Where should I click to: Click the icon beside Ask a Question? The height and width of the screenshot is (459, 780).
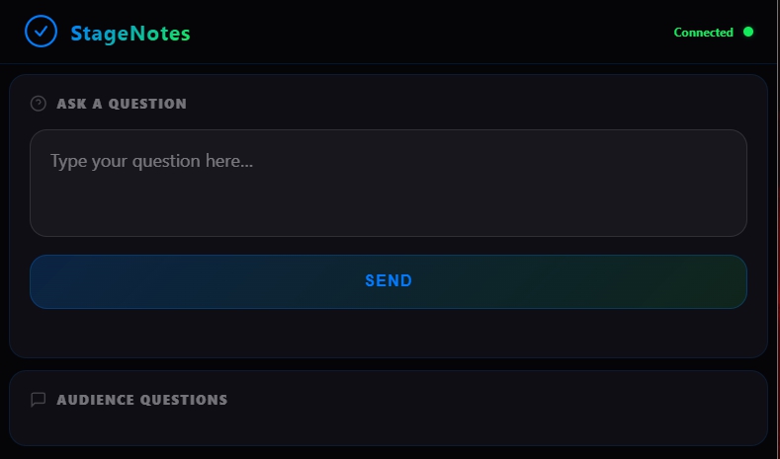pyautogui.click(x=39, y=104)
